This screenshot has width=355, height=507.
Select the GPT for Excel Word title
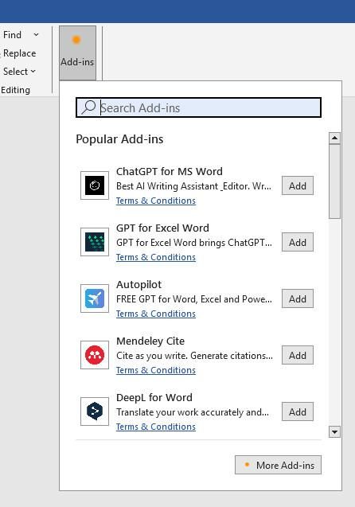(162, 228)
